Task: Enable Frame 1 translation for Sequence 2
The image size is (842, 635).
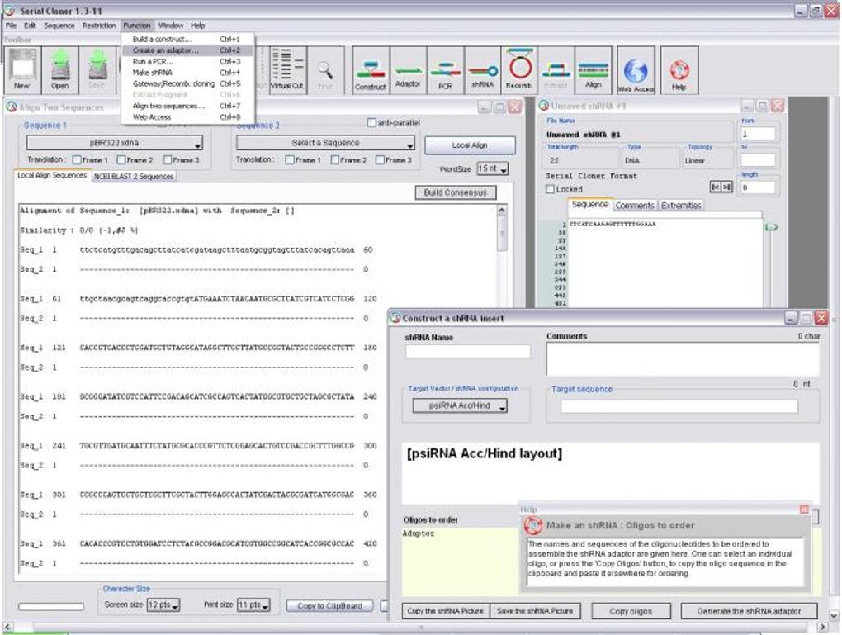Action: pyautogui.click(x=290, y=159)
